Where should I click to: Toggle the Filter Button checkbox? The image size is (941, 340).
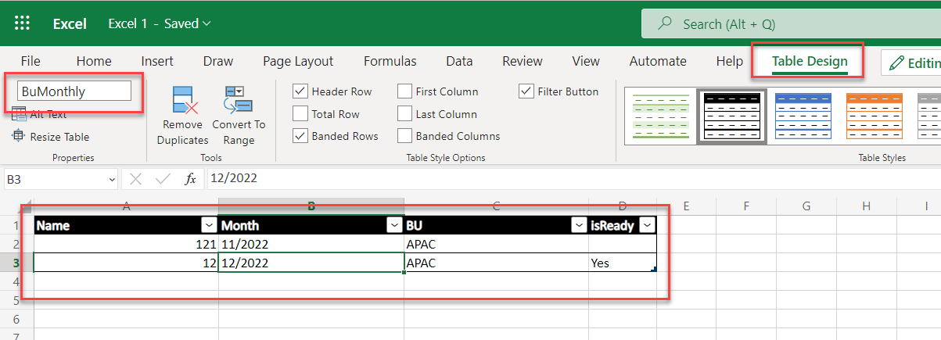[x=526, y=91]
